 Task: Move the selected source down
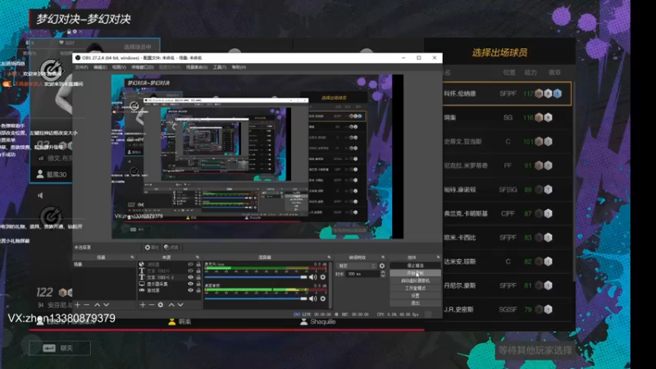pos(180,305)
